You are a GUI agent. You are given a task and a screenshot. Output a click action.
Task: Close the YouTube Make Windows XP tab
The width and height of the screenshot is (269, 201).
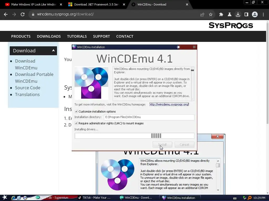[61, 5]
